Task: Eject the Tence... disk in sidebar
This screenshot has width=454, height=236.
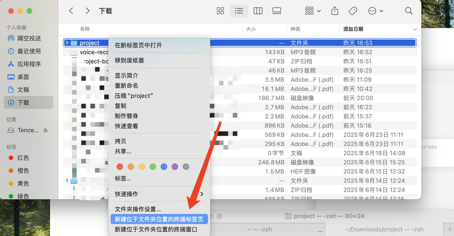Action: click(45, 130)
